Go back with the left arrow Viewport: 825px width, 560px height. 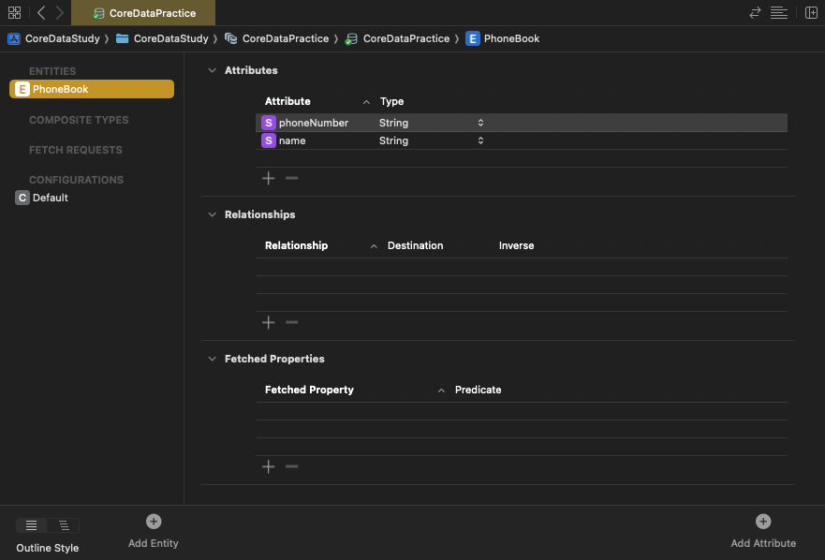(x=41, y=12)
